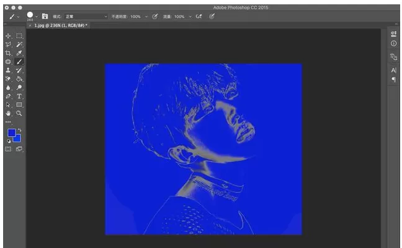The height and width of the screenshot is (248, 402).
Task: Select the Pen tool
Action: [x=8, y=96]
